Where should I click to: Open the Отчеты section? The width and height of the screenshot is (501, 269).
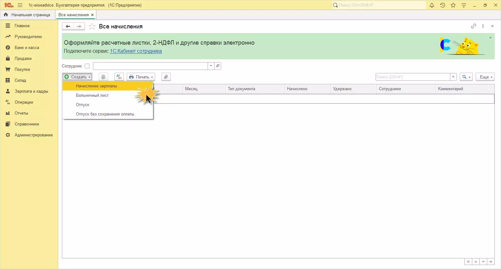[x=21, y=113]
